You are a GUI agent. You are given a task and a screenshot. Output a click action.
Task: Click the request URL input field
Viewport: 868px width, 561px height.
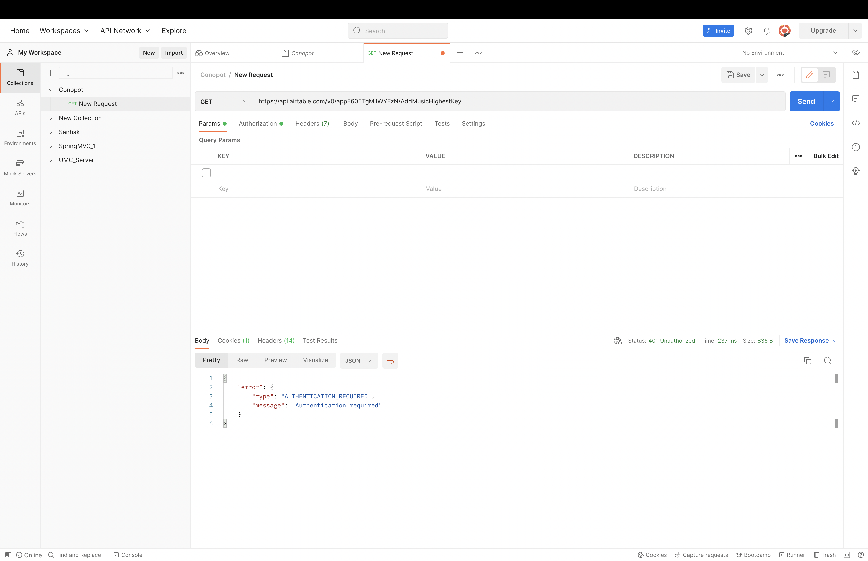[519, 102]
